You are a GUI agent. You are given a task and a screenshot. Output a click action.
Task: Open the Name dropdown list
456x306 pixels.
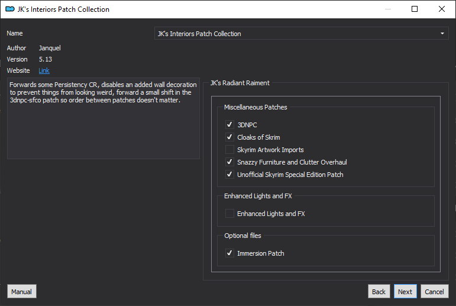[301, 34]
